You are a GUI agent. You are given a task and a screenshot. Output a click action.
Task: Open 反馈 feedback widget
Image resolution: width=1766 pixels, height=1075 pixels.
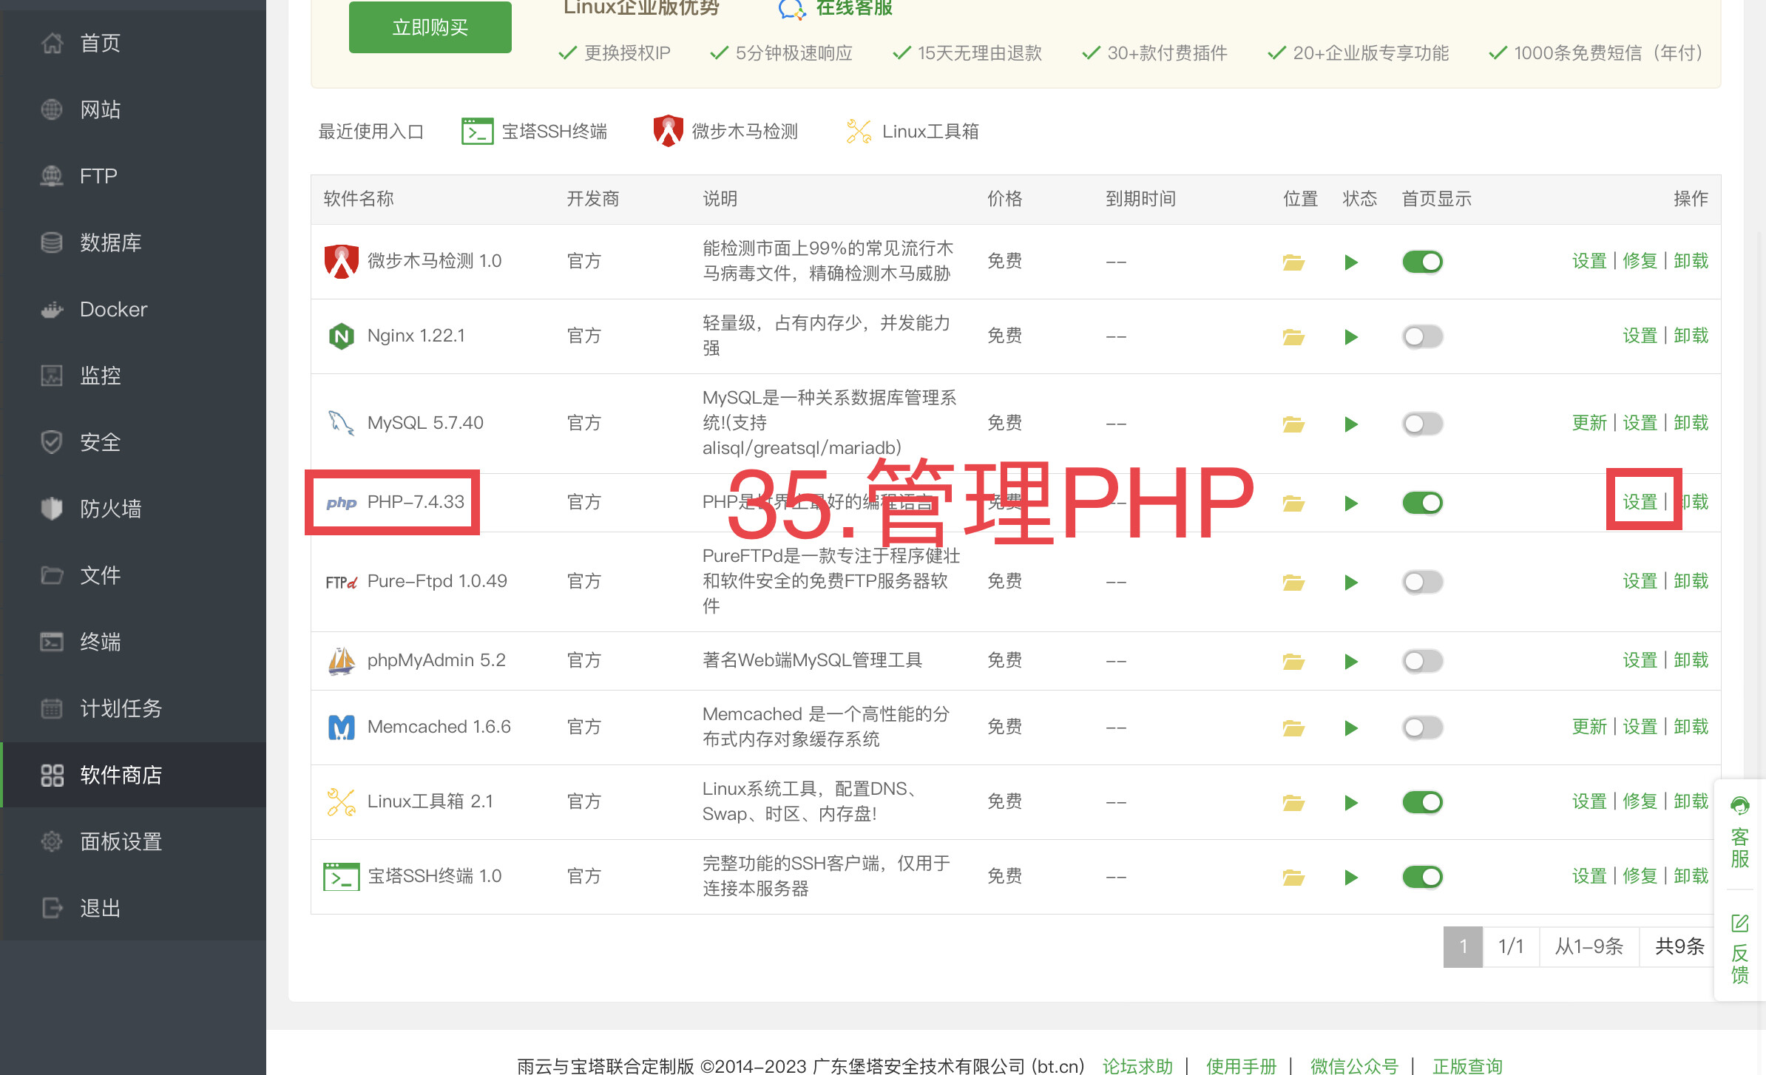(1740, 949)
